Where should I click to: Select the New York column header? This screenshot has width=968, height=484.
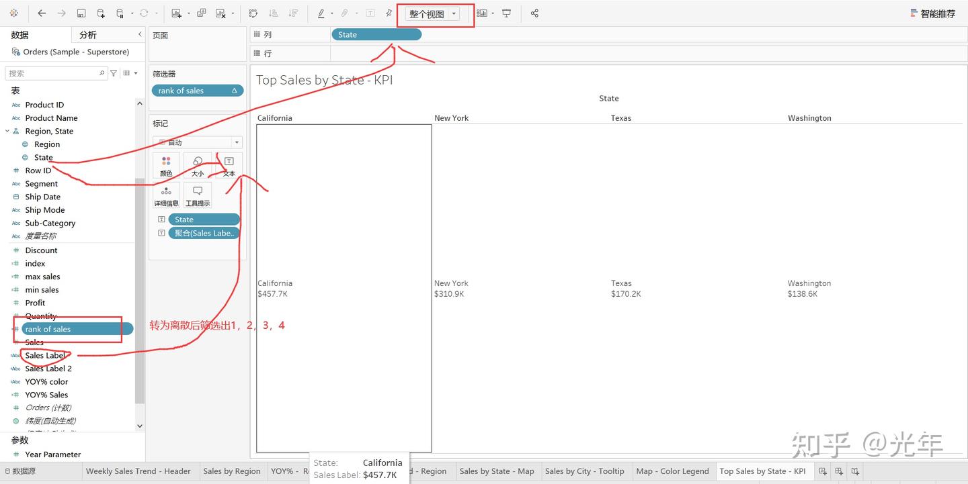pyautogui.click(x=452, y=118)
